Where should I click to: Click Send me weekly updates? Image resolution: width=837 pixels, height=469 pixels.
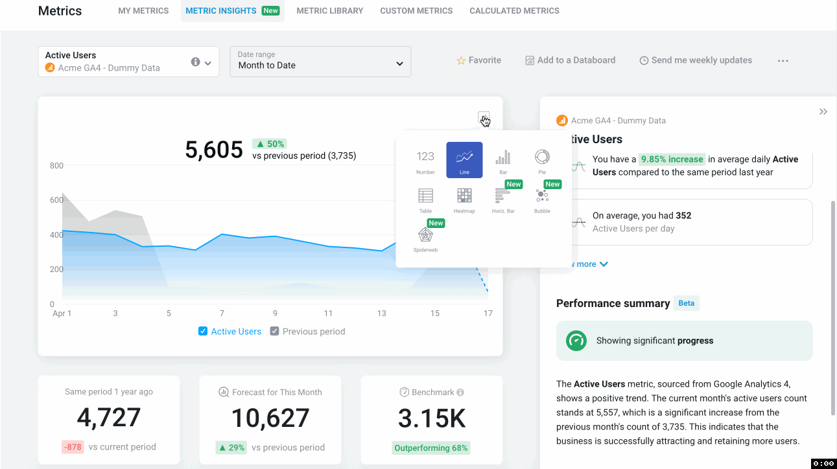click(x=696, y=60)
